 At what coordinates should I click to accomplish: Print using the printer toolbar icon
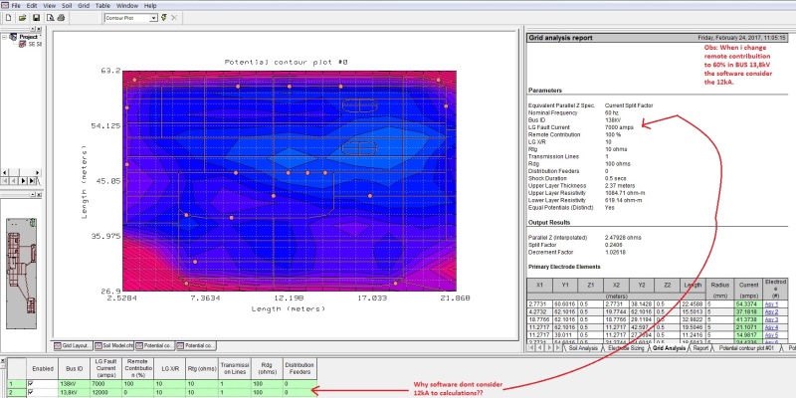61,18
